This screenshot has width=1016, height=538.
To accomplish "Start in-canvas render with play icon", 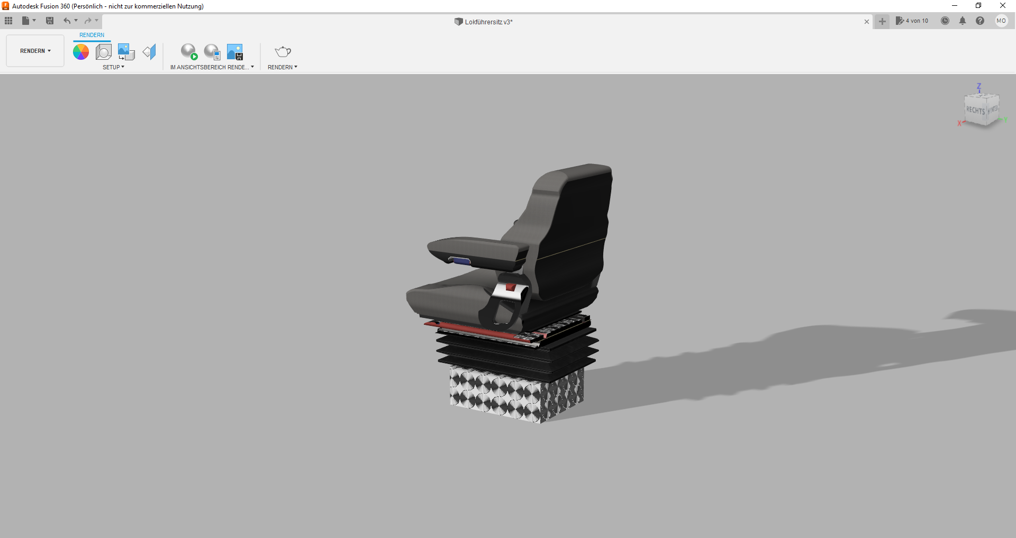I will [x=189, y=52].
